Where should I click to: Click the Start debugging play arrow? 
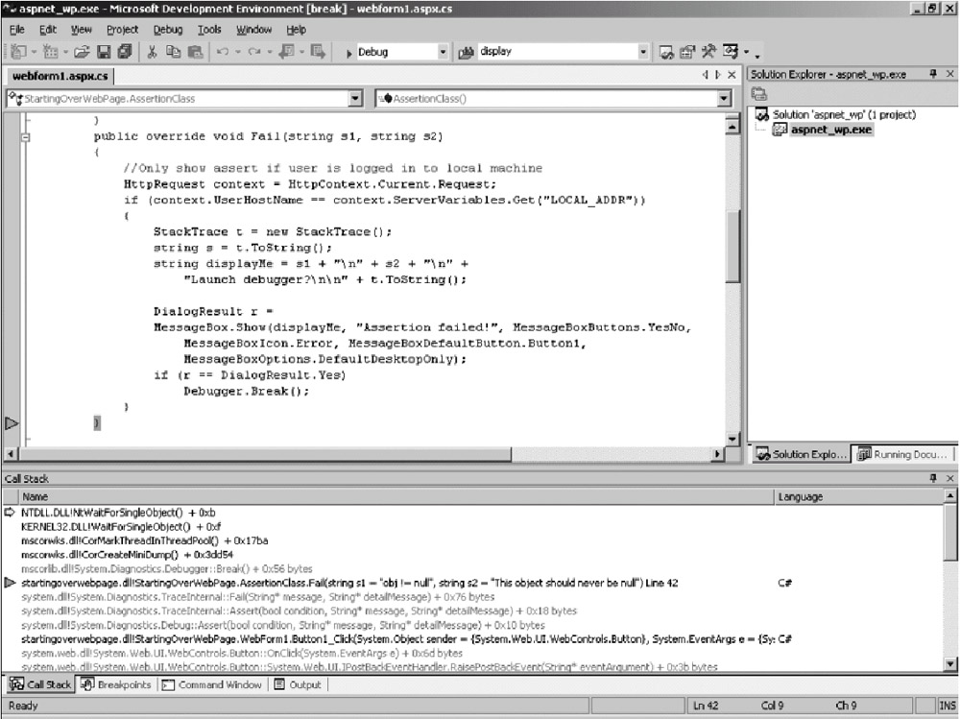click(x=348, y=53)
